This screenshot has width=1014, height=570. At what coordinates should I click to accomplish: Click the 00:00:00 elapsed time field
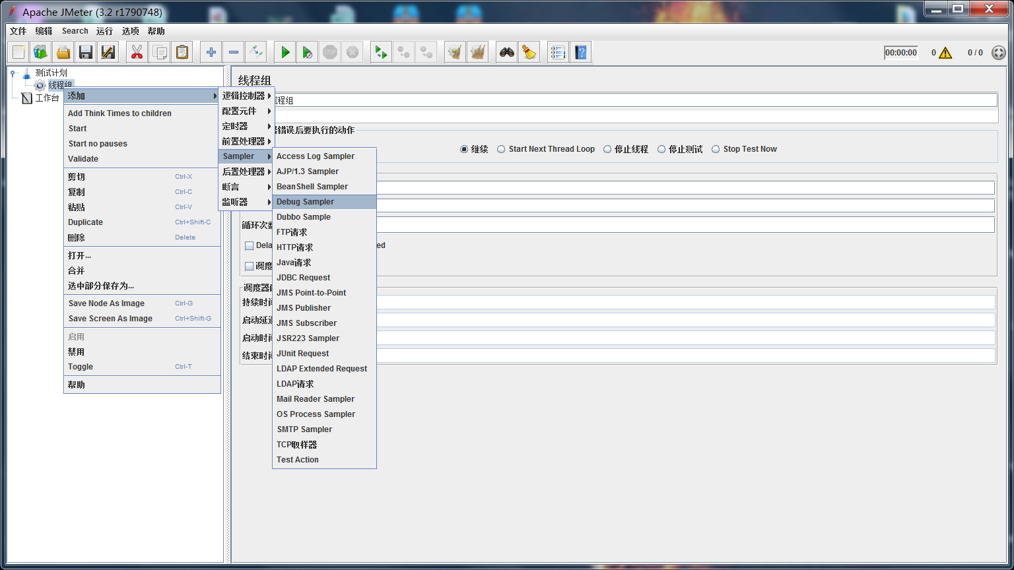[x=901, y=53]
